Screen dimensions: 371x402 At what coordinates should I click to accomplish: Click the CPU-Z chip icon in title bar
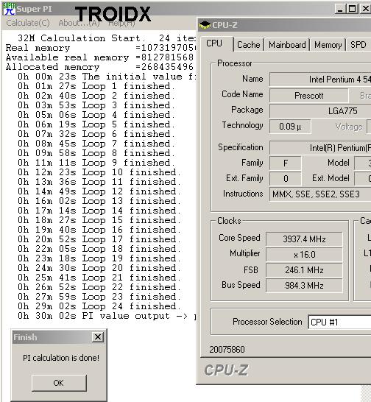coord(205,25)
